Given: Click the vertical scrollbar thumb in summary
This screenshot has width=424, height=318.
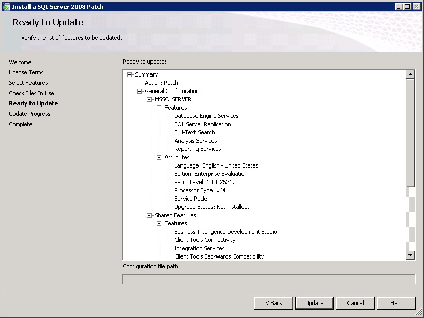Looking at the screenshot, I should 410,132.
